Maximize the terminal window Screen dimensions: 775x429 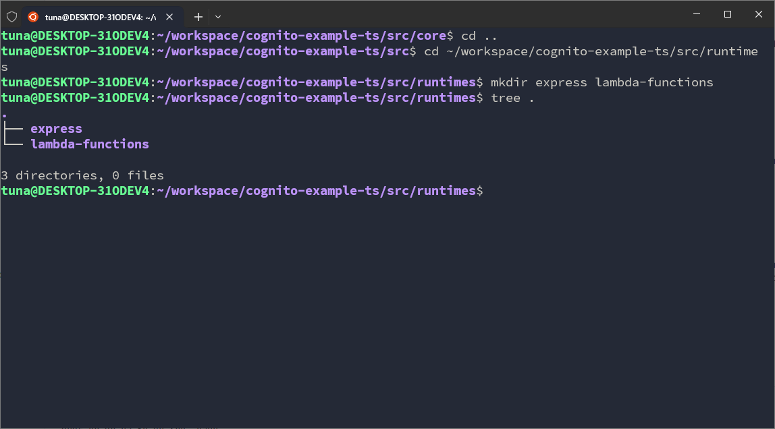[x=727, y=14]
